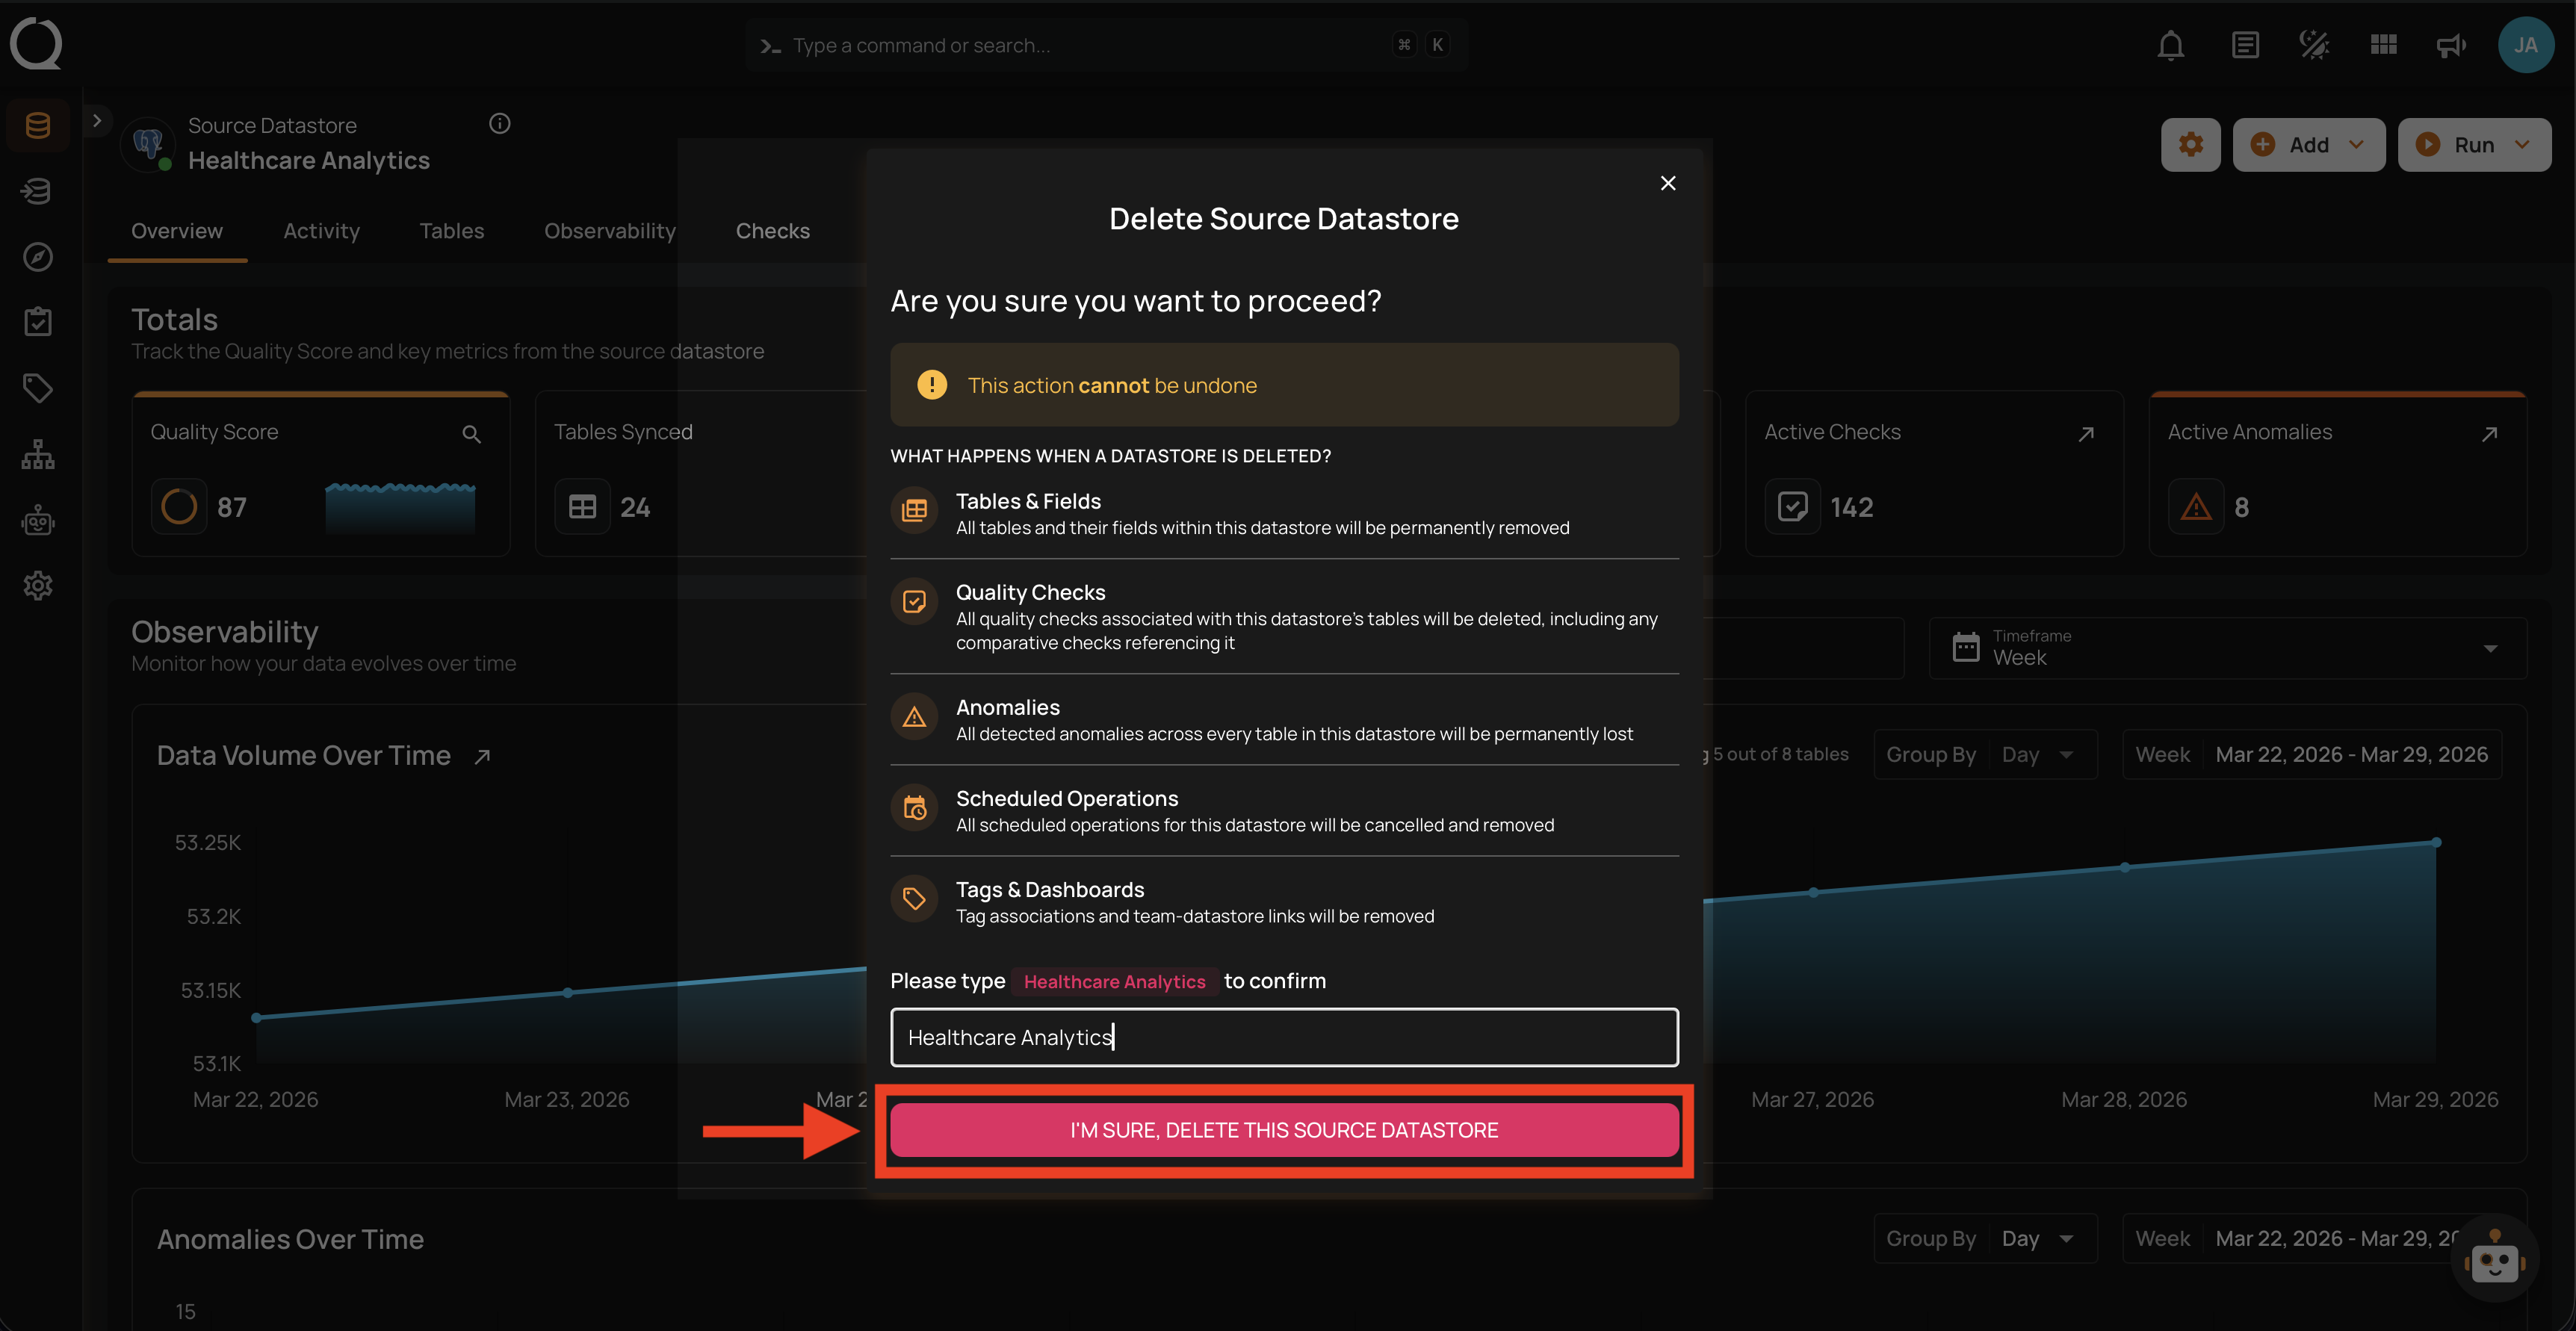The image size is (2576, 1331).
Task: Click the Quality Score sparkline chart
Action: [x=400, y=507]
